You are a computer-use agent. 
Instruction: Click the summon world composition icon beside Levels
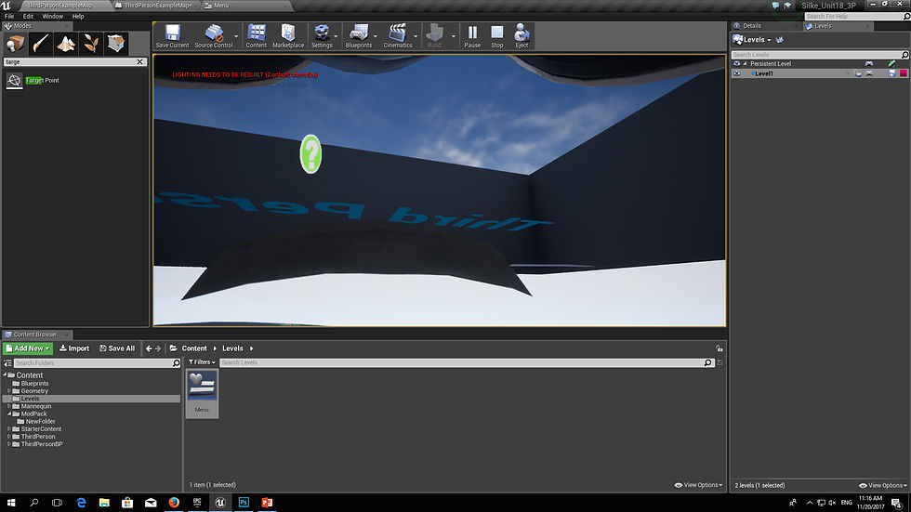[x=780, y=40]
